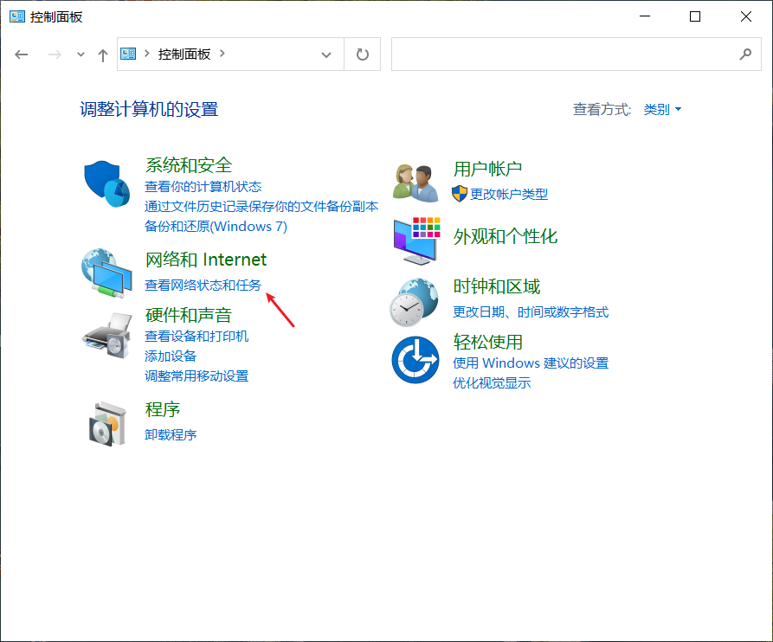Expand chevron before 控制面板 in address bar
The width and height of the screenshot is (773, 642).
coord(146,54)
